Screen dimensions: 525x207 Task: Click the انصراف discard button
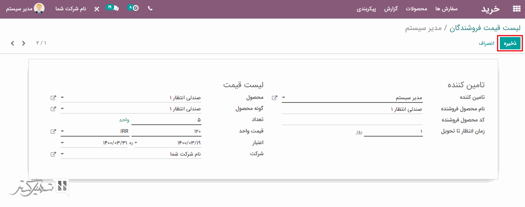click(x=486, y=43)
